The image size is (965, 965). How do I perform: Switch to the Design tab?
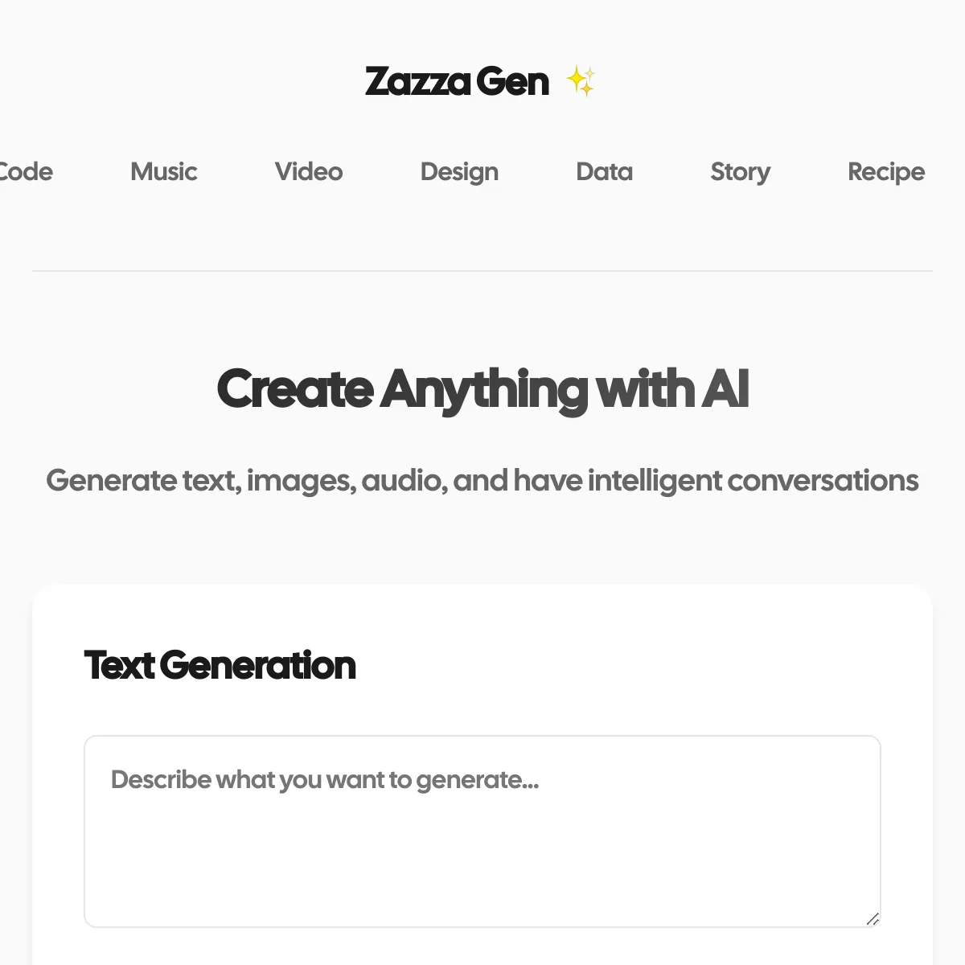click(459, 171)
